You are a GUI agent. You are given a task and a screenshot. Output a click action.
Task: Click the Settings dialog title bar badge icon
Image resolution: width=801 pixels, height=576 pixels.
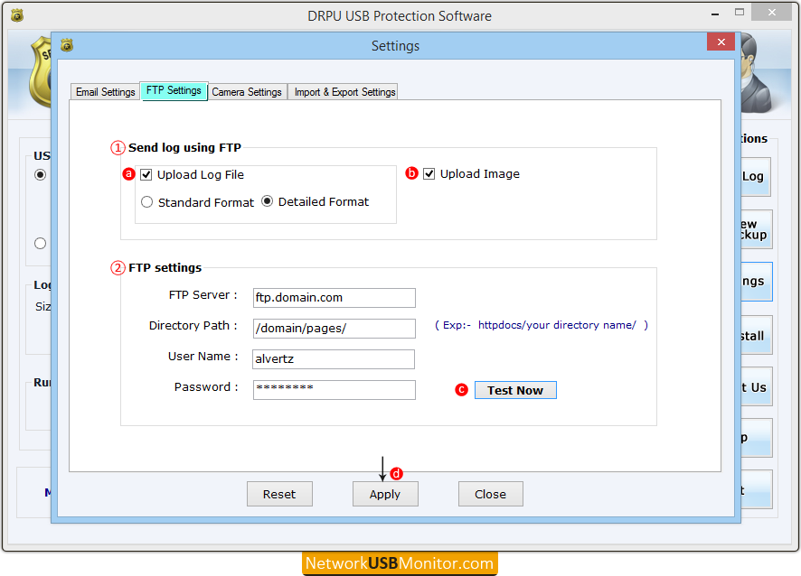(67, 45)
